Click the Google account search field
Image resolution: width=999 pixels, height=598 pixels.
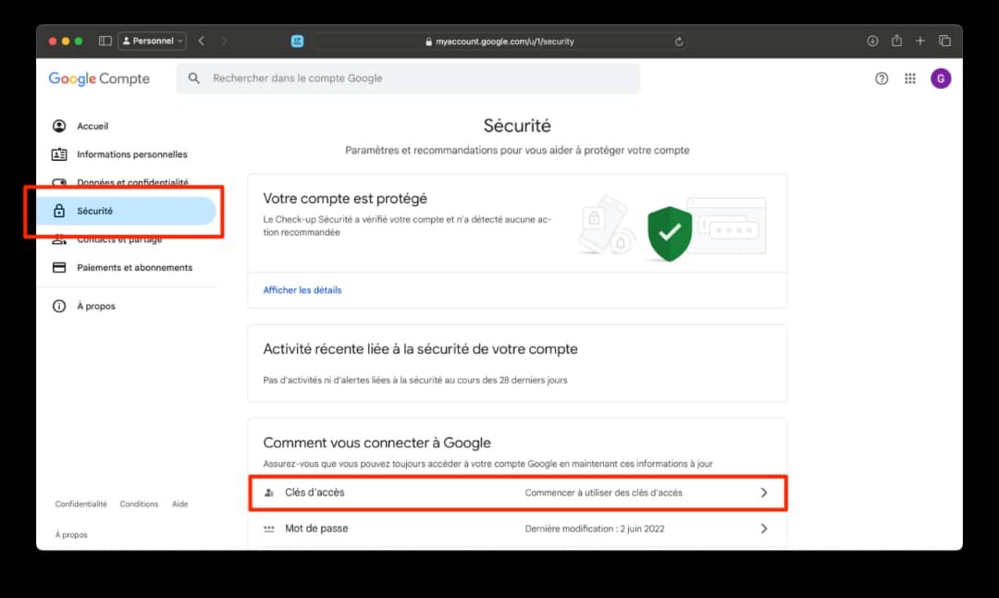pyautogui.click(x=408, y=79)
